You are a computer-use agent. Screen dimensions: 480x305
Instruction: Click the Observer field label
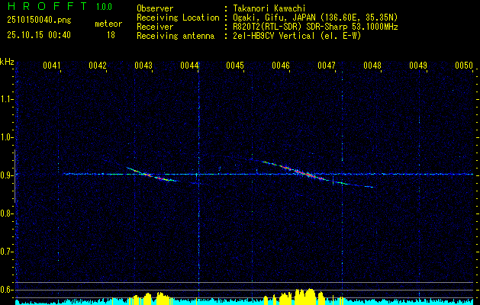[155, 8]
